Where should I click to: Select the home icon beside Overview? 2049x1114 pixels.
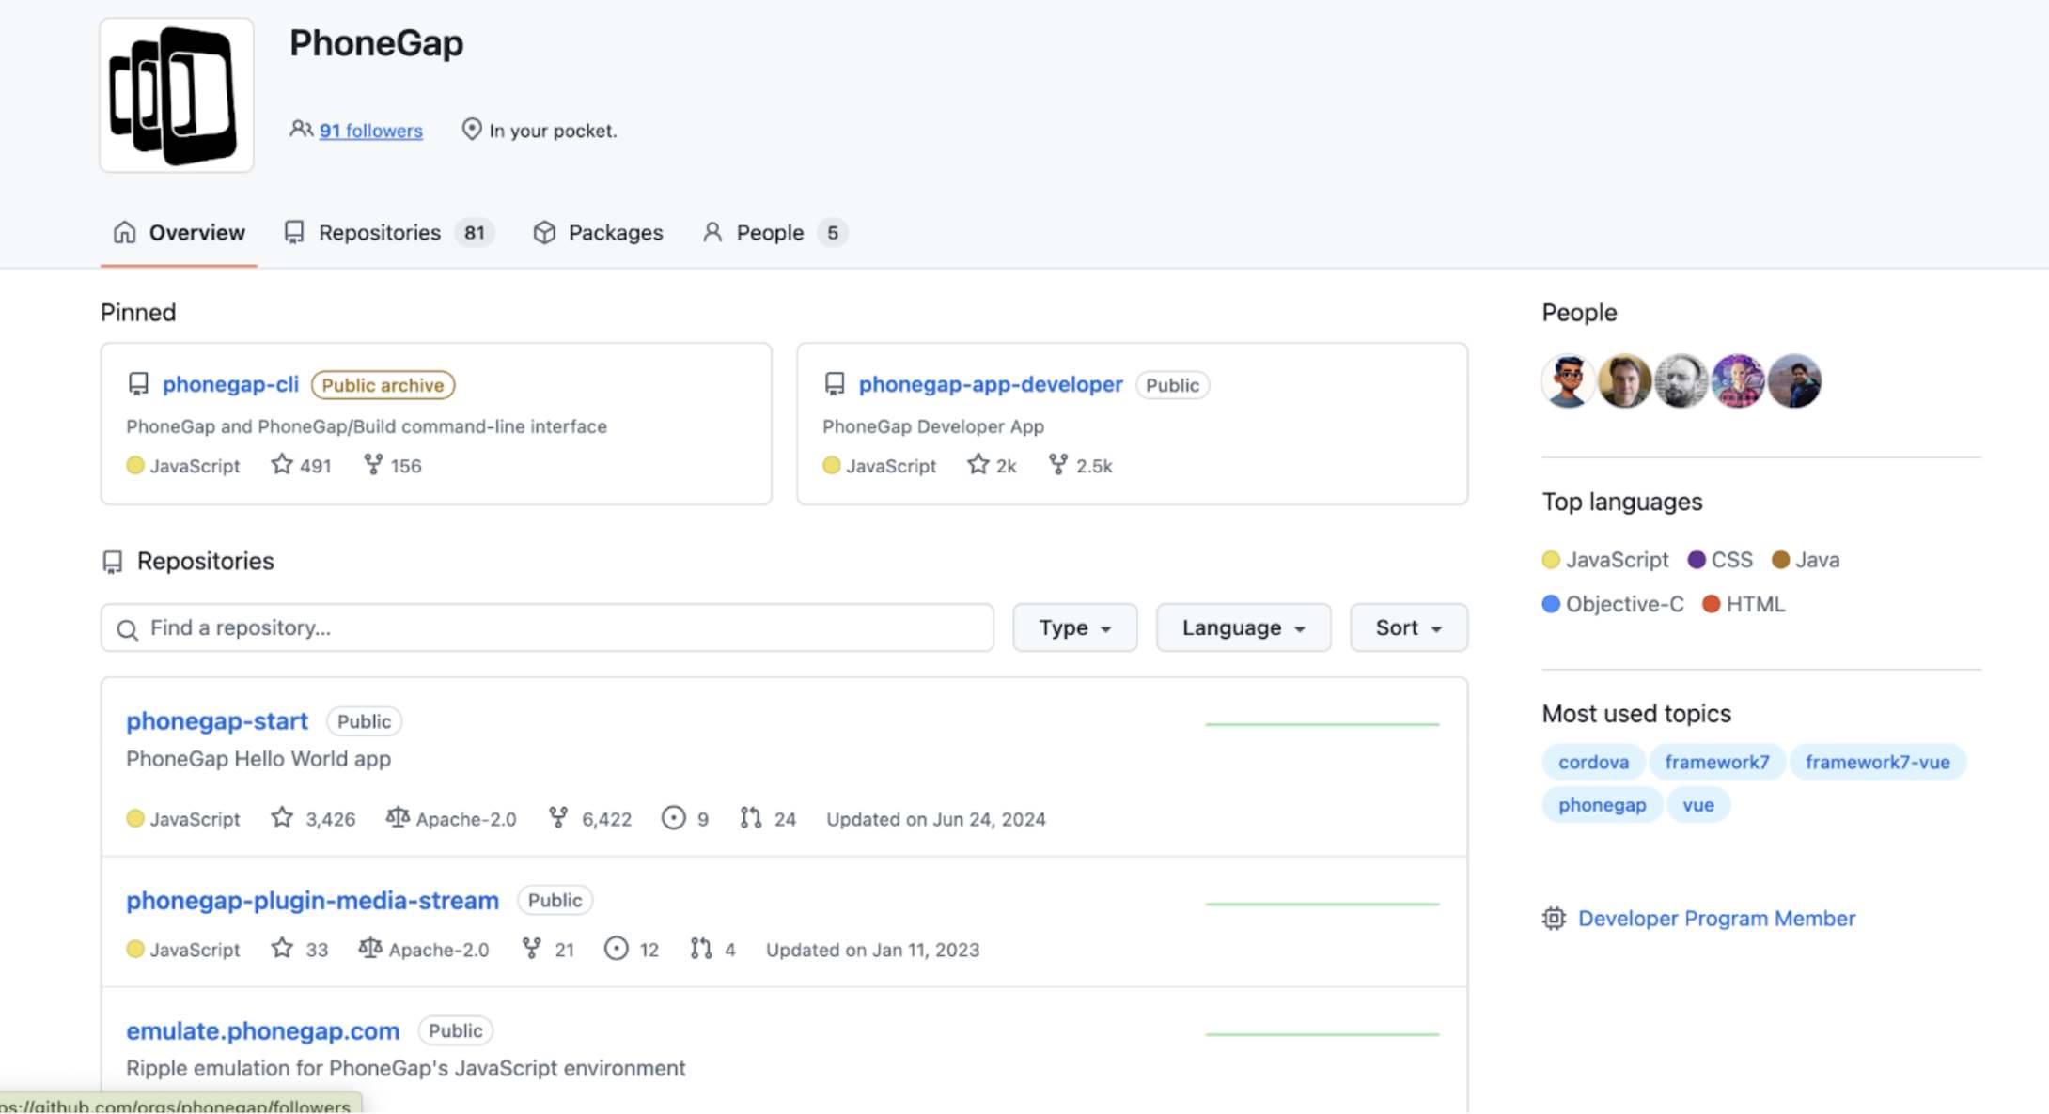(123, 232)
